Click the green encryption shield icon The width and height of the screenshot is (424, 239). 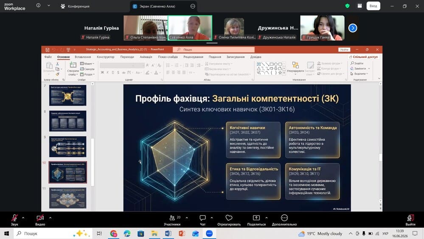pos(348,6)
